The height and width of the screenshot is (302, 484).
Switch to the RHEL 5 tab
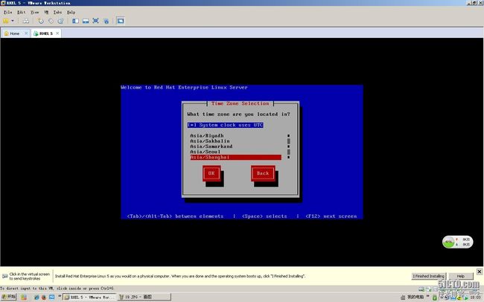pos(46,33)
